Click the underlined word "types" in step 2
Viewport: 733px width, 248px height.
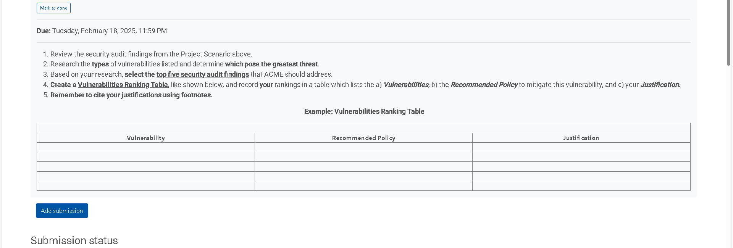tap(100, 64)
